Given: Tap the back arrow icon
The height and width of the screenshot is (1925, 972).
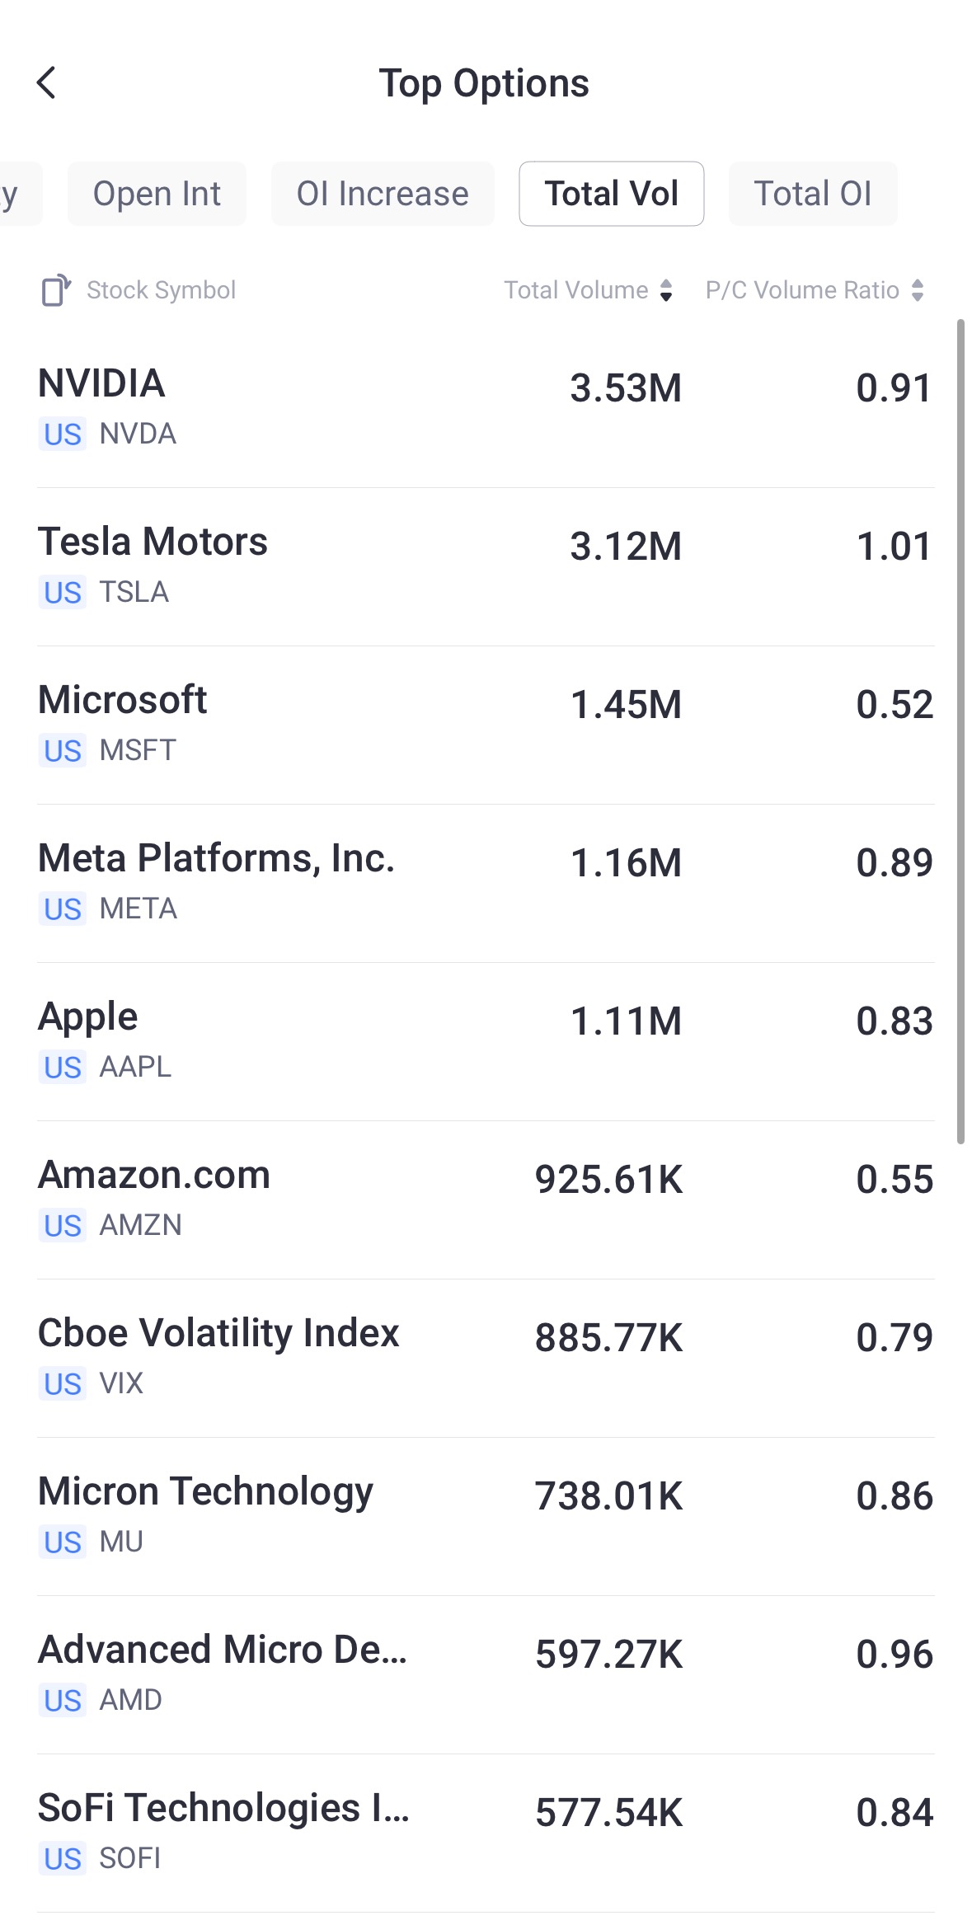Looking at the screenshot, I should (47, 83).
